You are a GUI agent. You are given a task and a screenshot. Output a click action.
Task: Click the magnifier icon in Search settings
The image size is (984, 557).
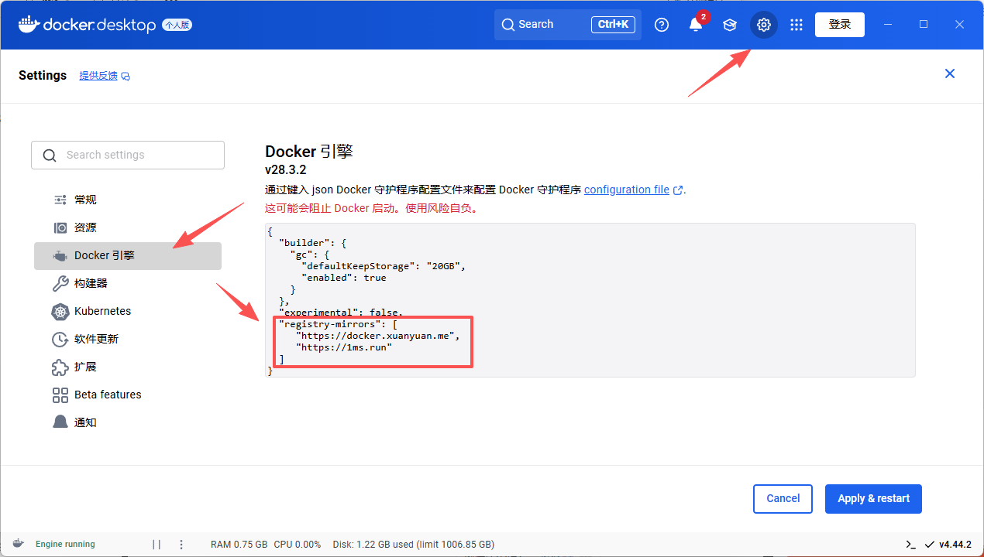click(x=50, y=155)
